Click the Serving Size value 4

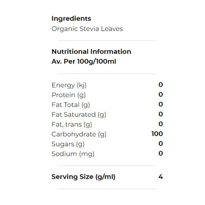[160, 177]
